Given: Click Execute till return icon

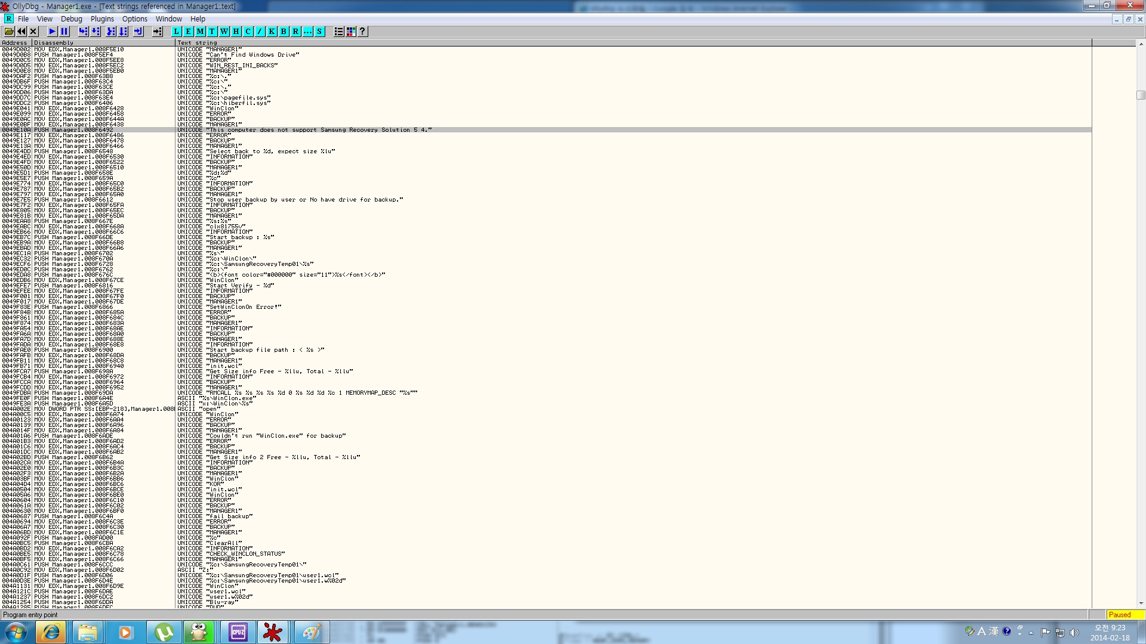Looking at the screenshot, I should point(138,32).
